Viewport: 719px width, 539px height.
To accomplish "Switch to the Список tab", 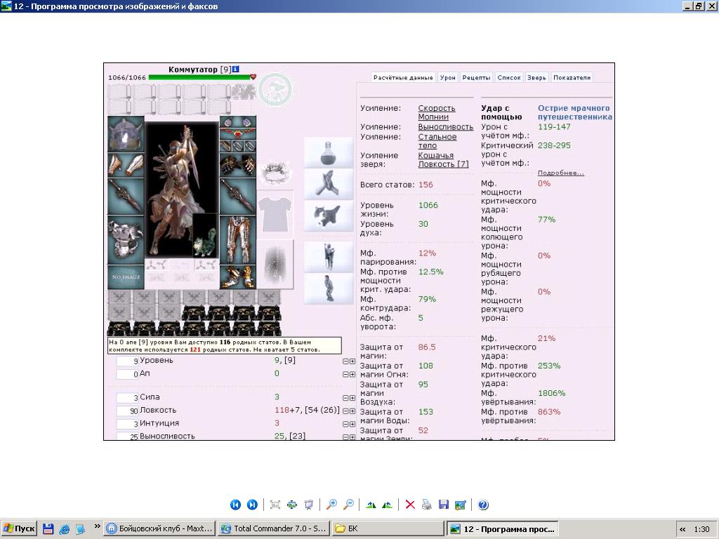I will (x=509, y=77).
